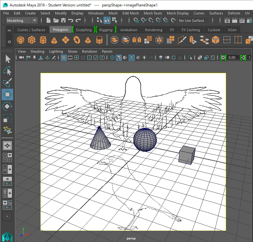The width and height of the screenshot is (253, 242).
Task: Switch to the Curves / Surfaces shelf tab
Action: pos(31,30)
